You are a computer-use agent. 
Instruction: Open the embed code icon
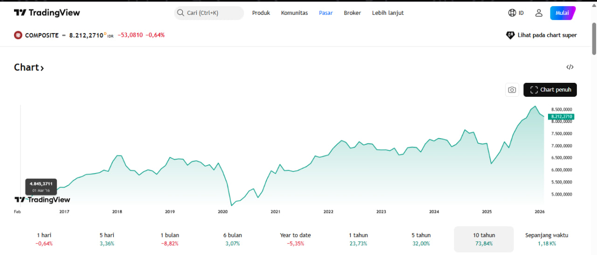(569, 67)
